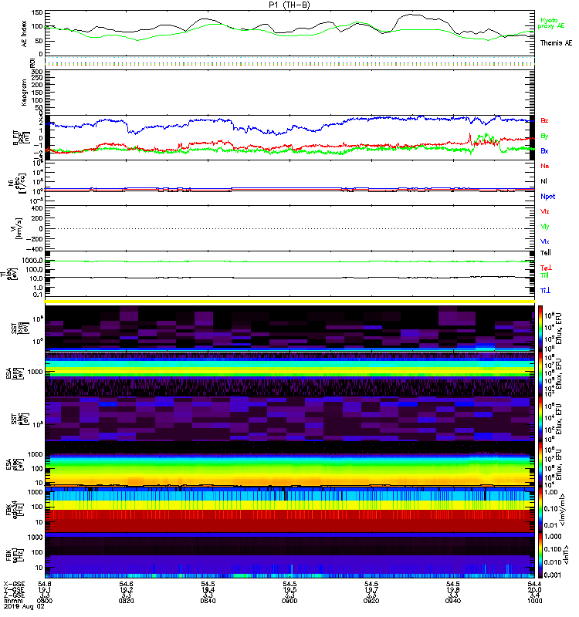Click the "Vi [km/s]" axis label
This screenshot has width=579, height=617.
pos(18,228)
